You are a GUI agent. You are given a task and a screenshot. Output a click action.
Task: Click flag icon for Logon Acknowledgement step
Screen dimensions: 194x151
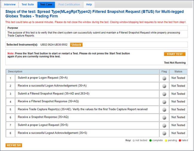(164, 86)
